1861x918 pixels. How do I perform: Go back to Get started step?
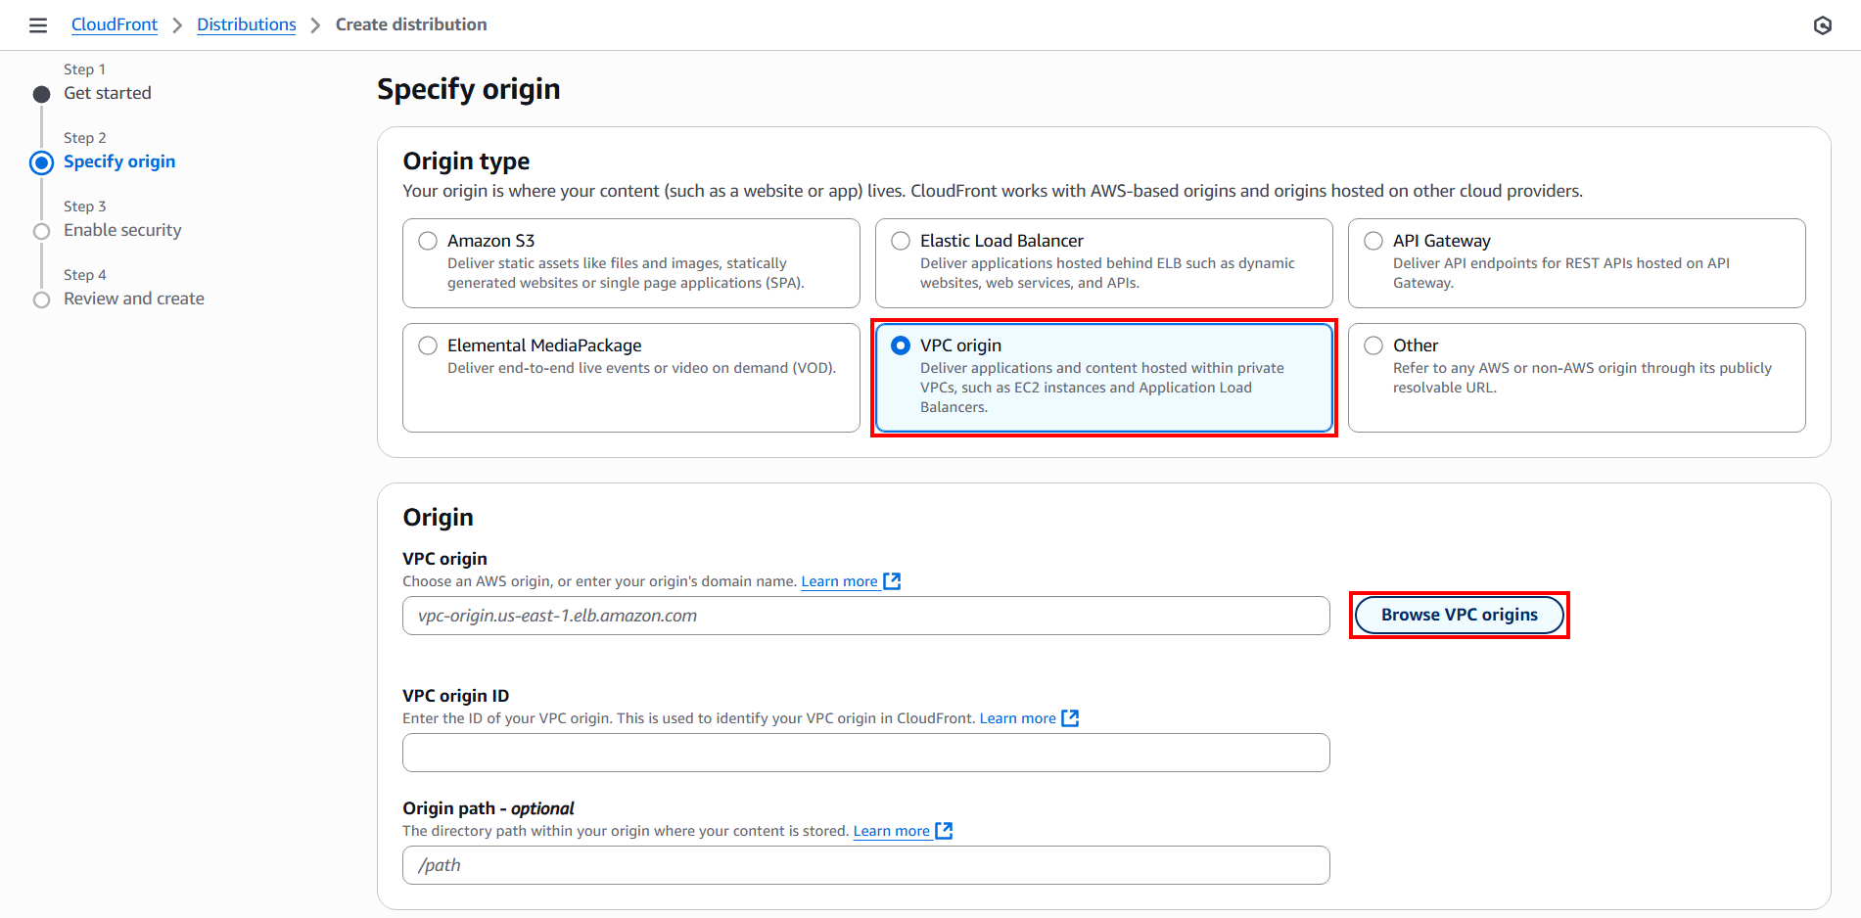[108, 93]
